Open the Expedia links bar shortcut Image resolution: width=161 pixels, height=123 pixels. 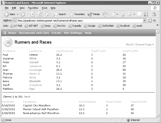click(75, 26)
